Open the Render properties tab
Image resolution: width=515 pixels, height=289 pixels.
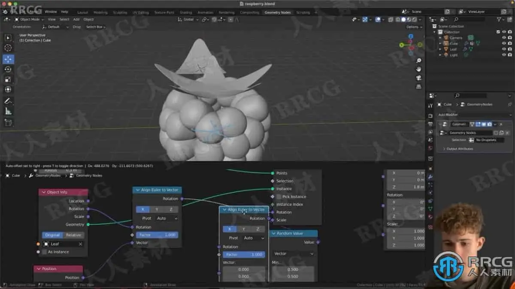[x=430, y=116]
